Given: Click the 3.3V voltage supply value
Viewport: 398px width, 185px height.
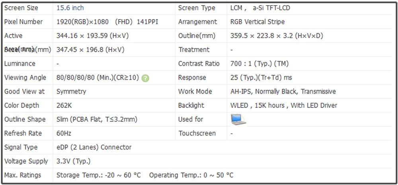Looking at the screenshot, I should pyautogui.click(x=73, y=161).
